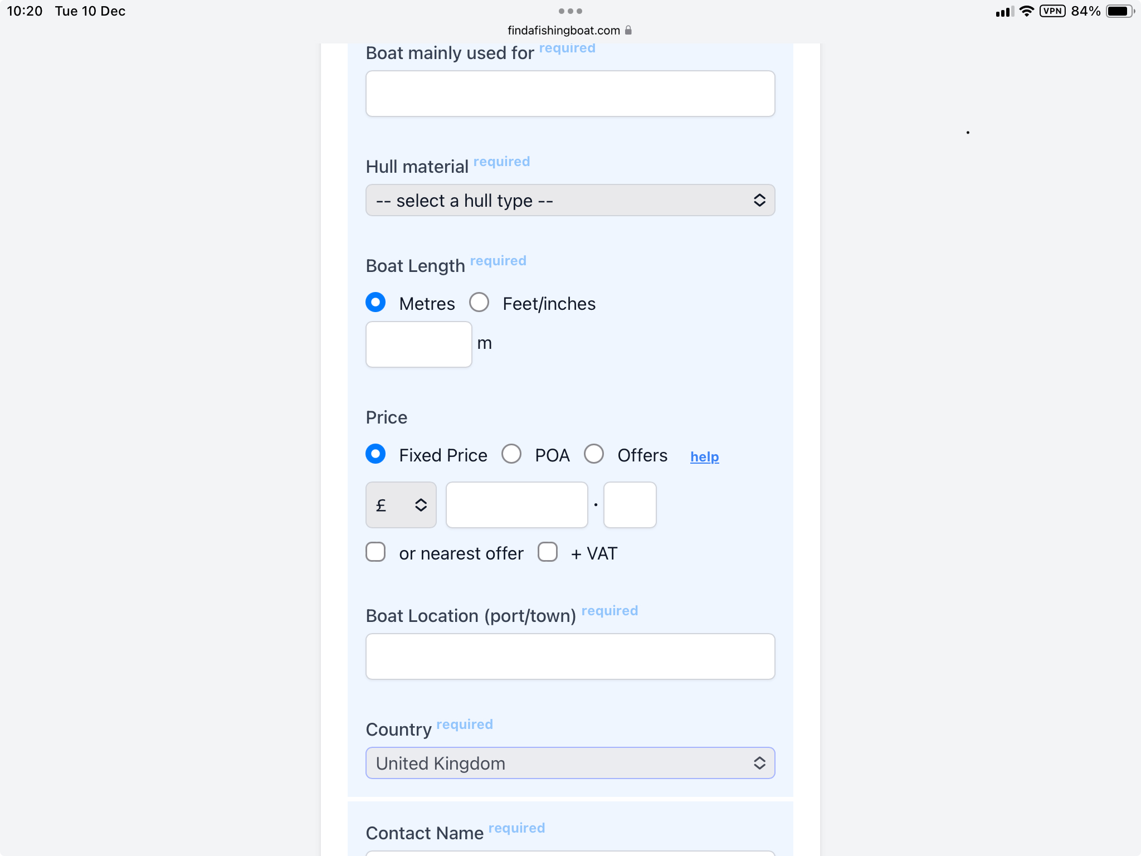Open the Country dropdown
The image size is (1141, 856).
coord(570,763)
